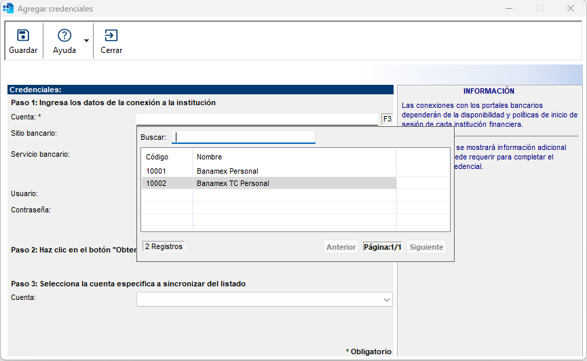
Task: Click the Cerrar exit icon
Action: 111,36
